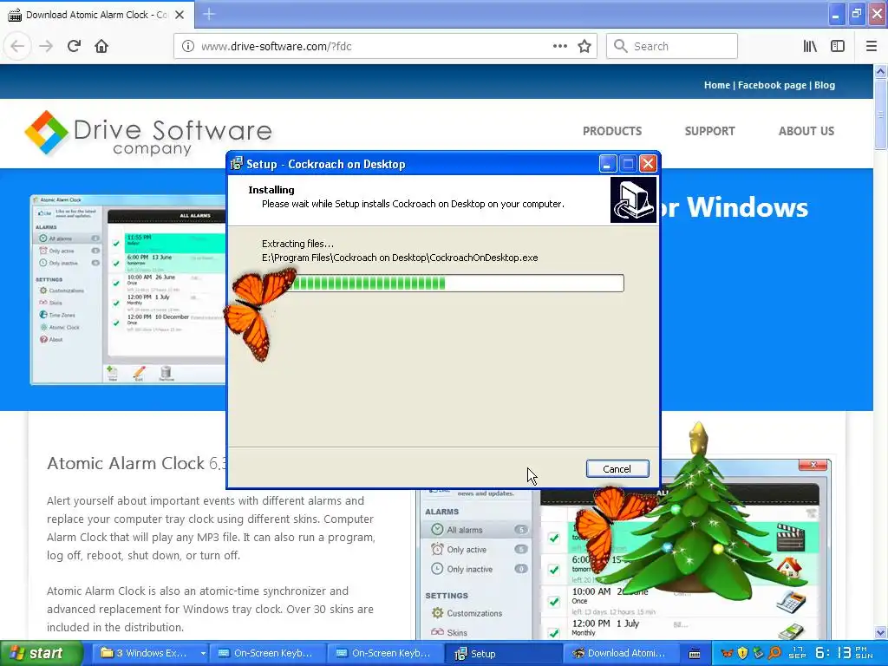
Task: Click the butterfly sitting on the progress bar
Action: 259,314
